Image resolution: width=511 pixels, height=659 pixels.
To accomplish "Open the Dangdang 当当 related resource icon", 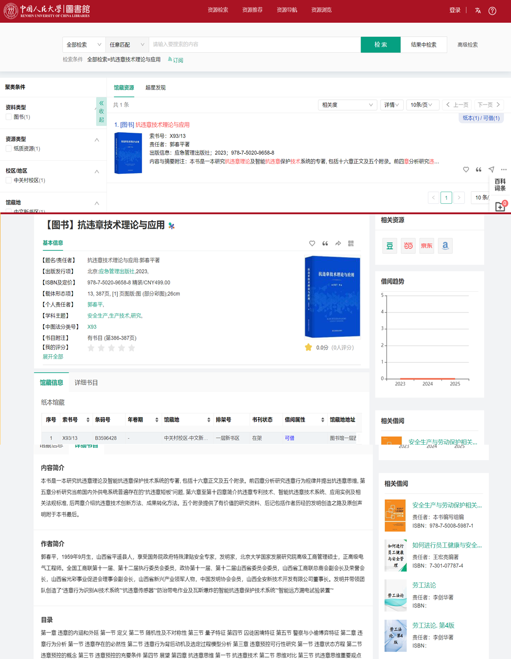I will tap(409, 246).
